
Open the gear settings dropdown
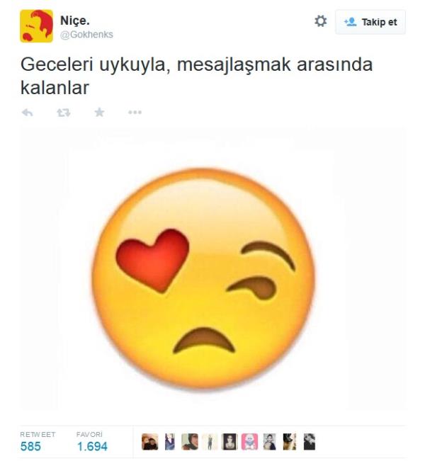click(321, 21)
